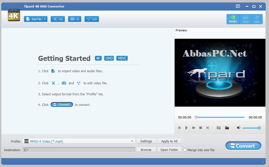Click the 4K badge
The width and height of the screenshot is (269, 167).
tap(98, 58)
